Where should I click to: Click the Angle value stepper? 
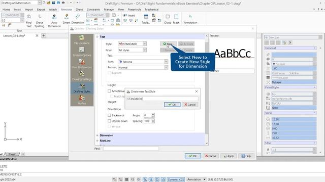[x=153, y=115]
